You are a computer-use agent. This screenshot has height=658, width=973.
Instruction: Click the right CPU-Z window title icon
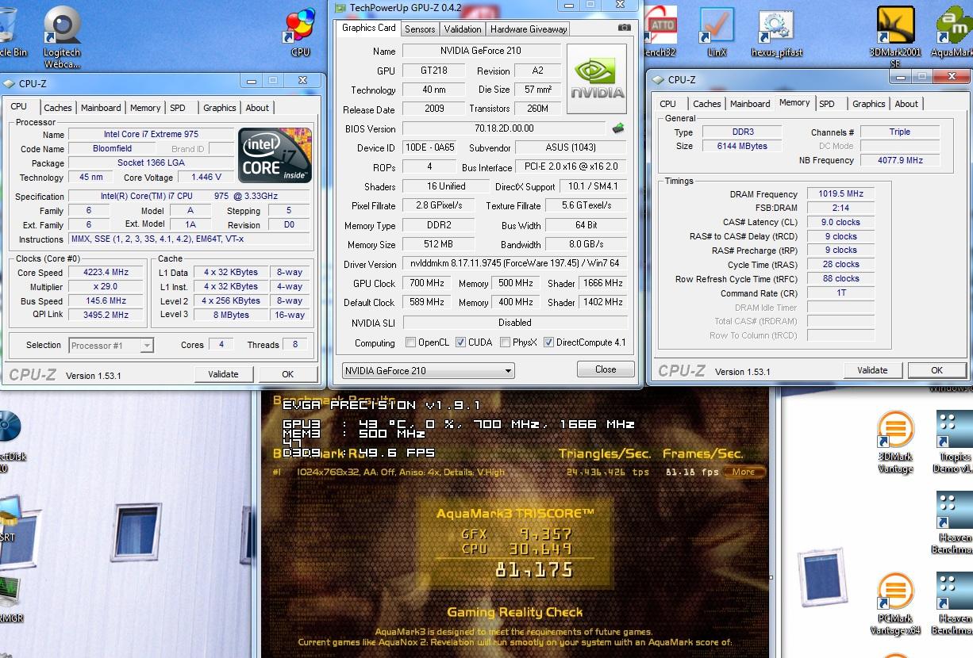[x=658, y=79]
